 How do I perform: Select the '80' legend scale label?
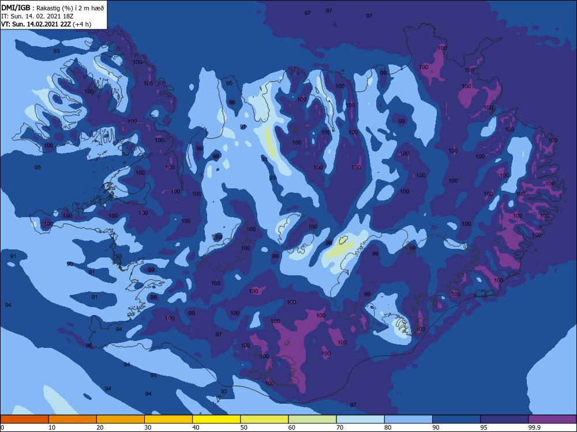[x=388, y=427]
